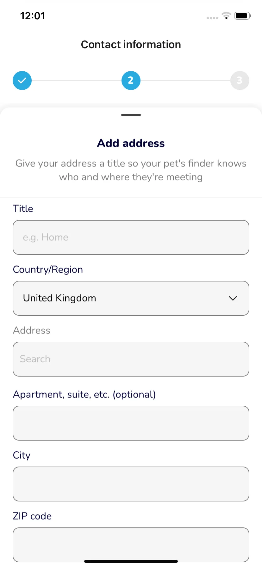
Task: Expand the country dropdown chevron arrow
Action: coord(233,298)
